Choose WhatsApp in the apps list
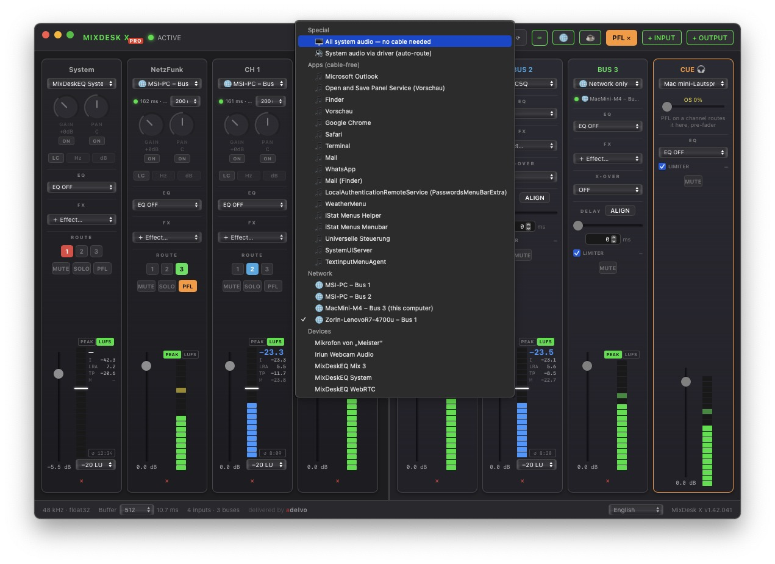Viewport: 775px width, 564px height. point(405,169)
